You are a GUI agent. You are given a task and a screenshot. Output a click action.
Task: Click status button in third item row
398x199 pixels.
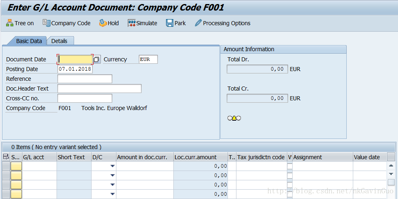pos(16,185)
